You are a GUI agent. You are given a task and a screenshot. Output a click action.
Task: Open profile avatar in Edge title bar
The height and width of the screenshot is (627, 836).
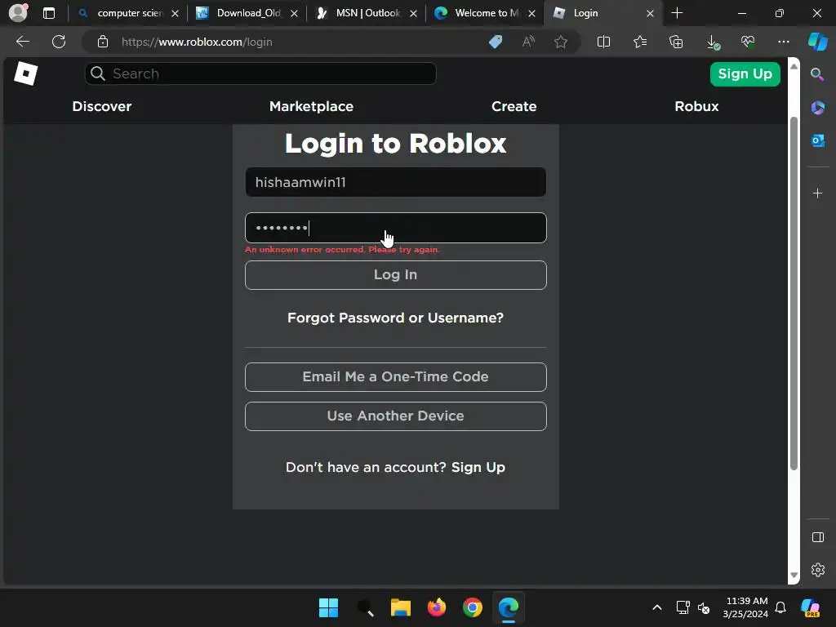[19, 13]
